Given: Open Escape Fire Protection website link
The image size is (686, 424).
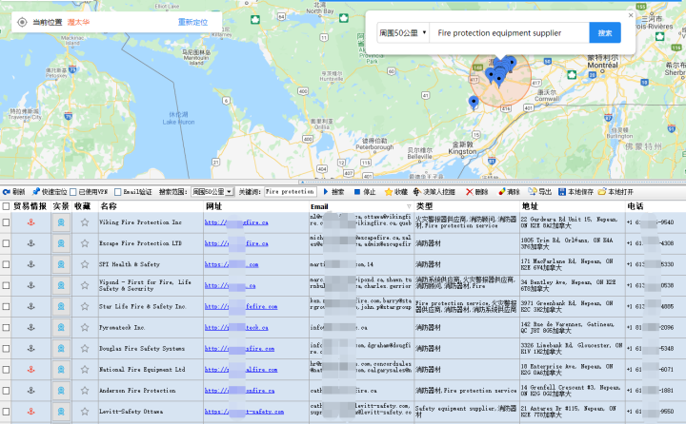Looking at the screenshot, I should (236, 243).
